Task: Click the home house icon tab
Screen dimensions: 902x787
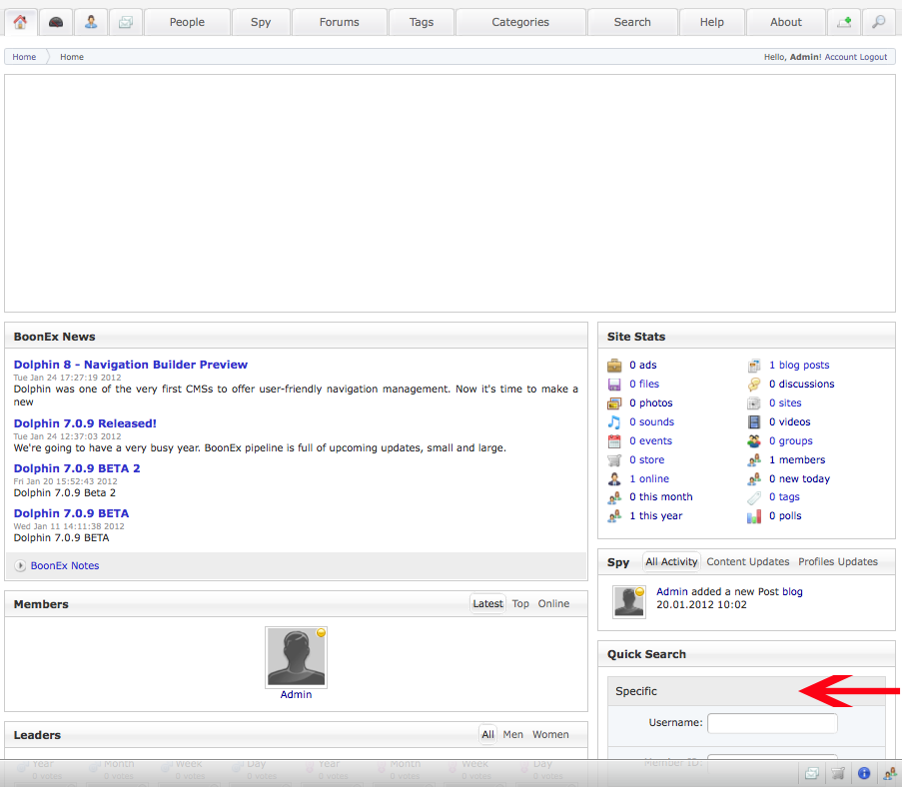Action: (x=20, y=22)
